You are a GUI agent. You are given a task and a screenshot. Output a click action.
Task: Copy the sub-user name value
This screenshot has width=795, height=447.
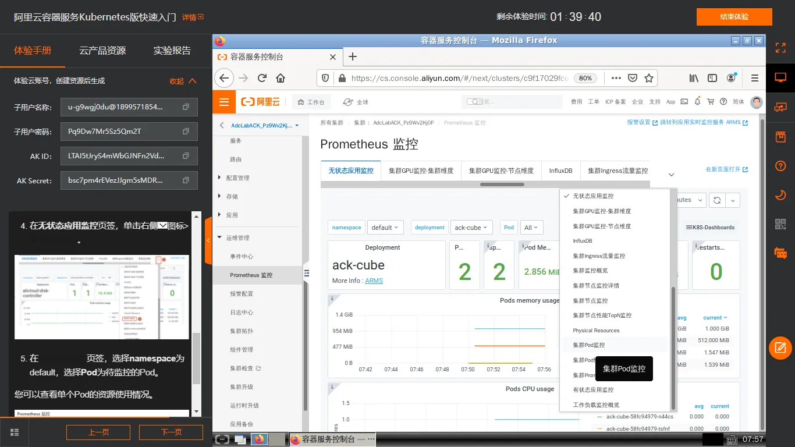186,107
